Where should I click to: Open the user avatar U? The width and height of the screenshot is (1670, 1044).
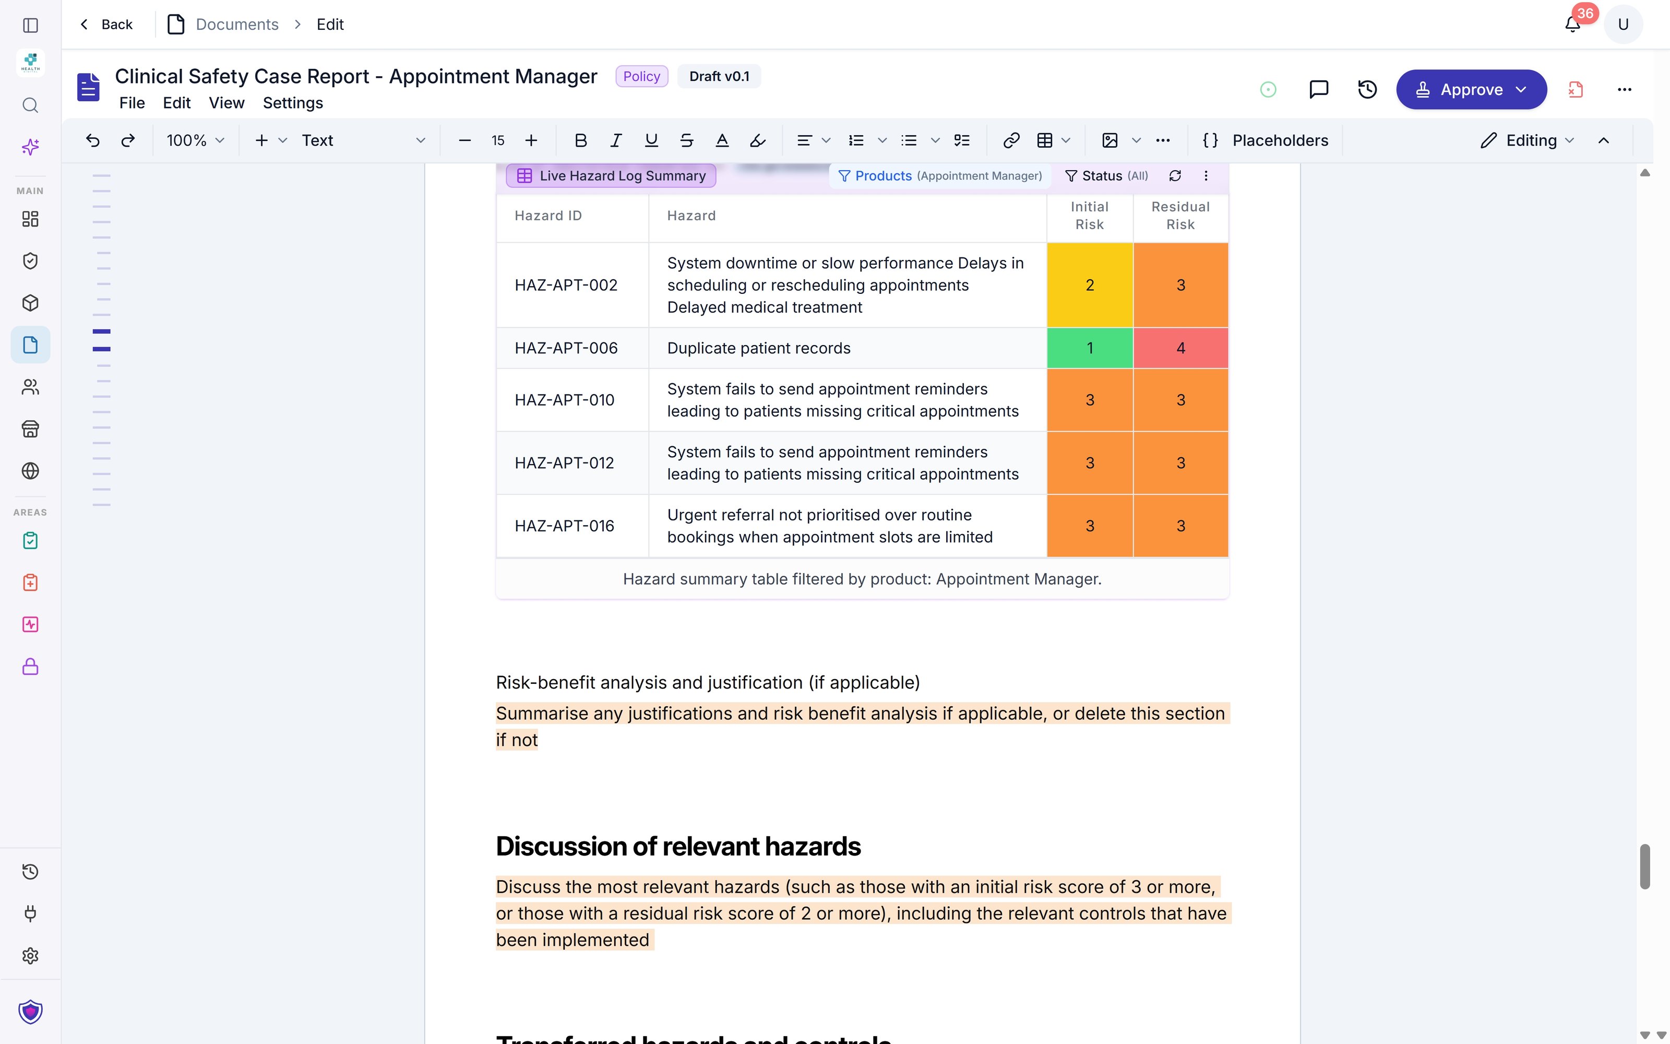[1623, 25]
